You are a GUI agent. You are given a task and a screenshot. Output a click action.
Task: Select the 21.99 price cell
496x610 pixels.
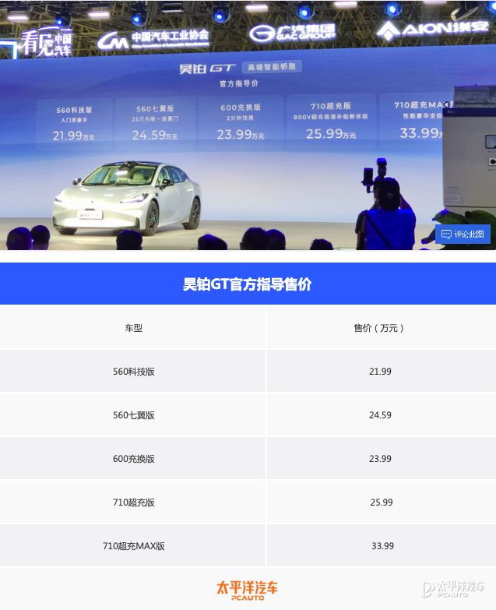[x=382, y=371]
